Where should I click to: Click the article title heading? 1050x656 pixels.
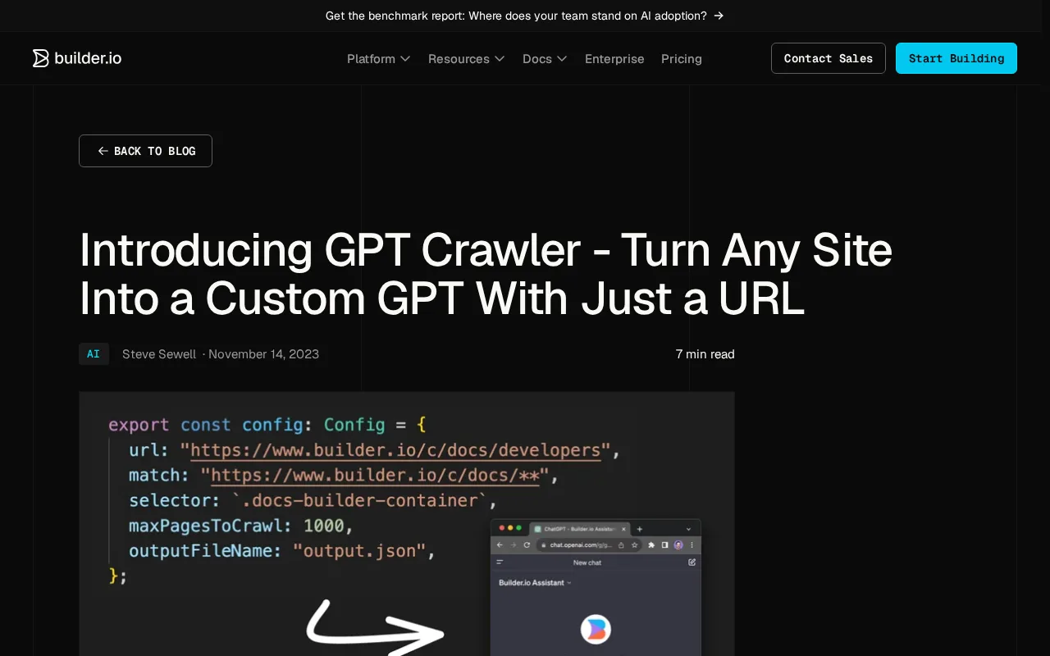click(x=486, y=275)
